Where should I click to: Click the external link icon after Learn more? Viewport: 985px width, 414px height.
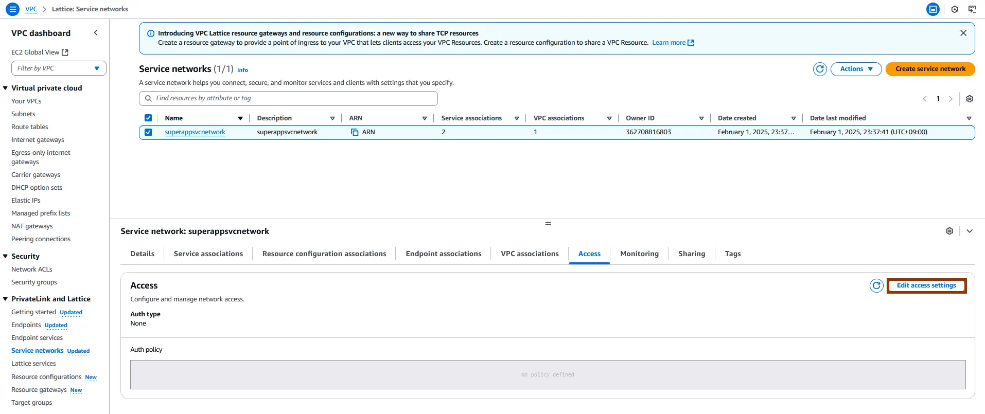[691, 43]
